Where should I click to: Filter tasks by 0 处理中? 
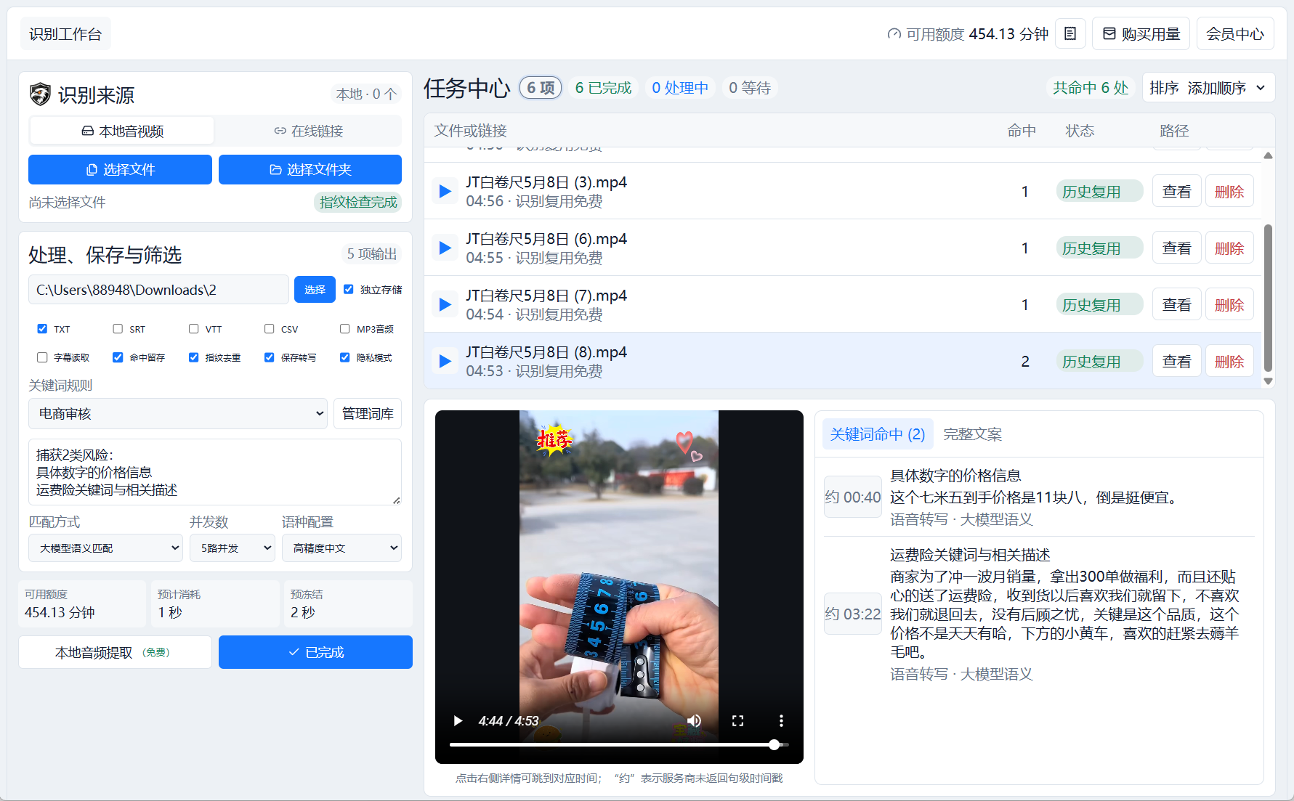click(x=680, y=88)
